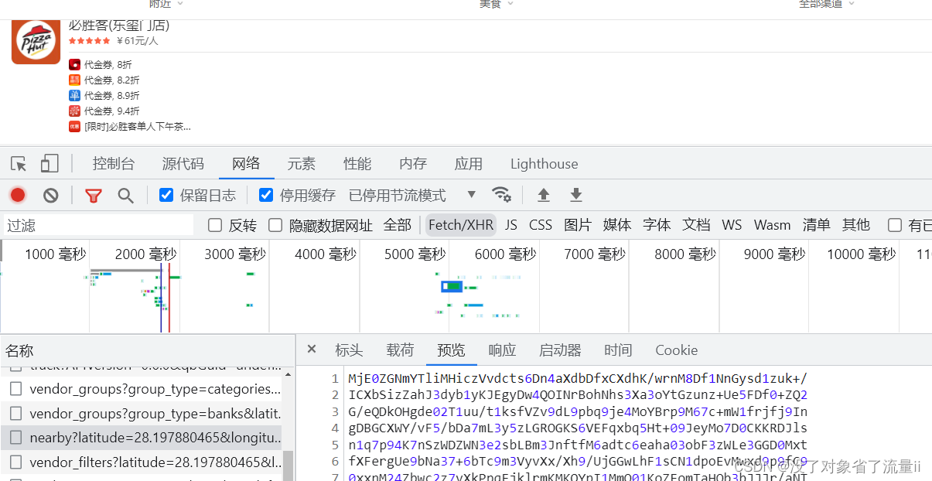The width and height of the screenshot is (932, 481).
Task: Switch to the 控制台 tab
Action: (114, 164)
